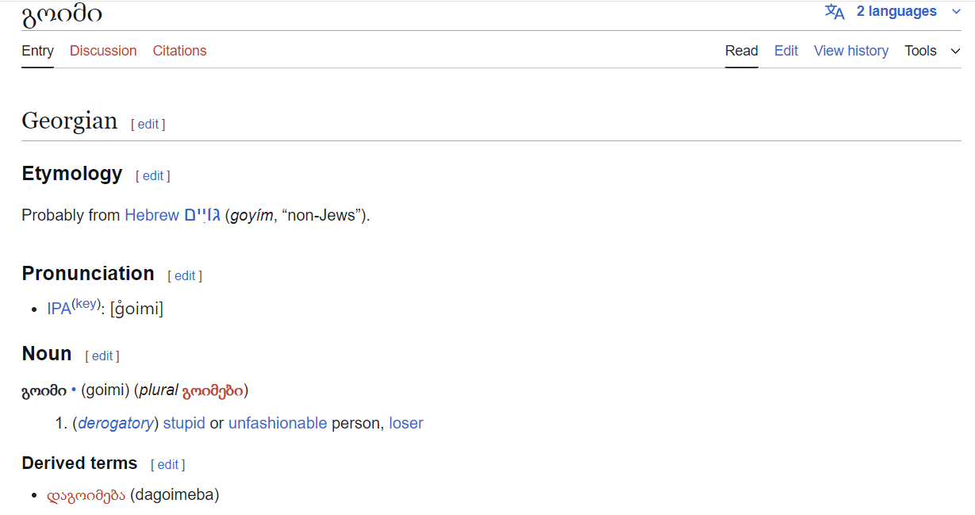
Task: Click the IPA transcription [ɡ̊oimi]
Action: coord(136,309)
